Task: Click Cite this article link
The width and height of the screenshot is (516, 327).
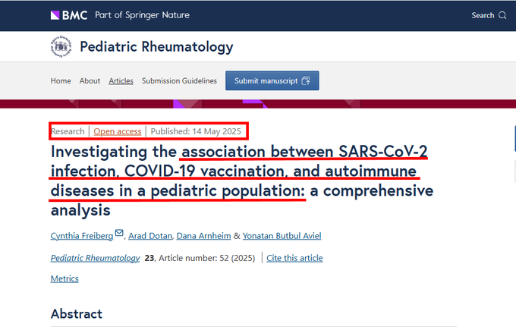Action: pos(294,258)
